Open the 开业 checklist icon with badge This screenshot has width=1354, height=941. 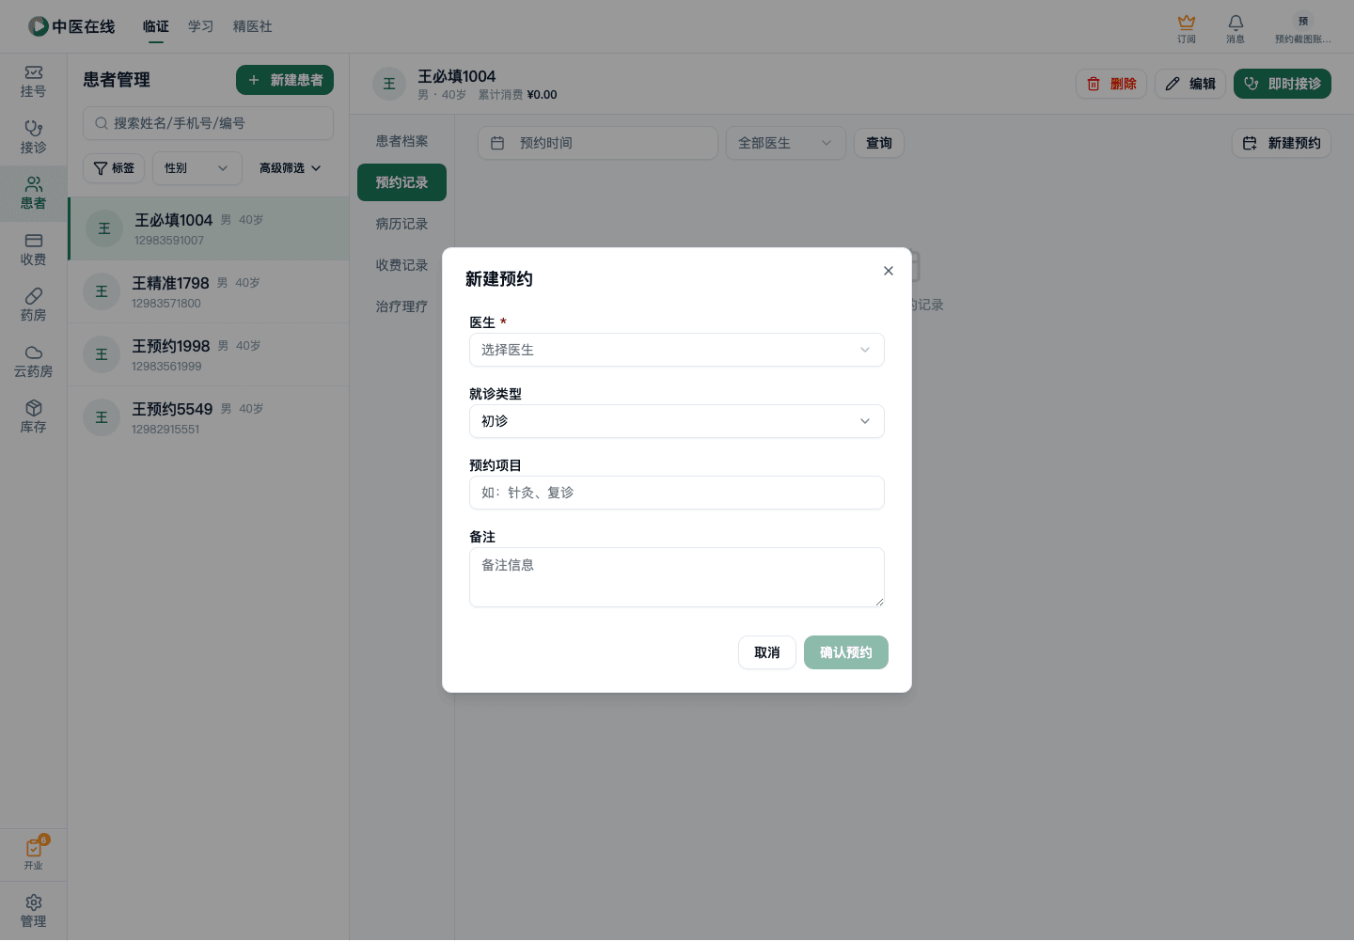pyautogui.click(x=34, y=854)
